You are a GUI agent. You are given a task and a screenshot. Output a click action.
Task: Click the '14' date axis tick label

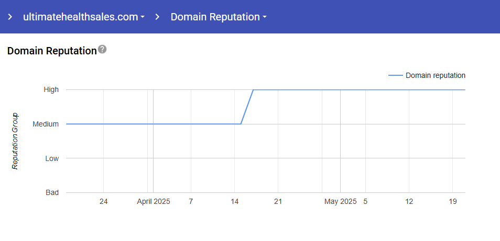coord(234,201)
